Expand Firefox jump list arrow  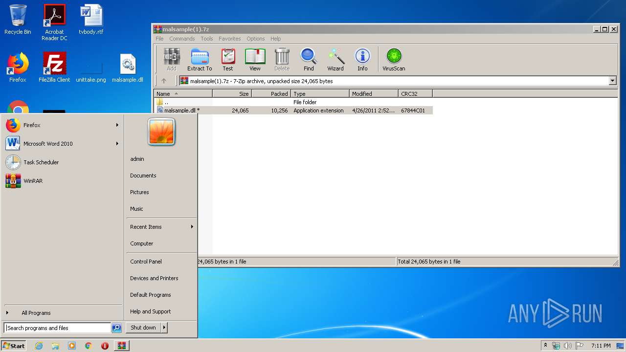click(x=117, y=125)
